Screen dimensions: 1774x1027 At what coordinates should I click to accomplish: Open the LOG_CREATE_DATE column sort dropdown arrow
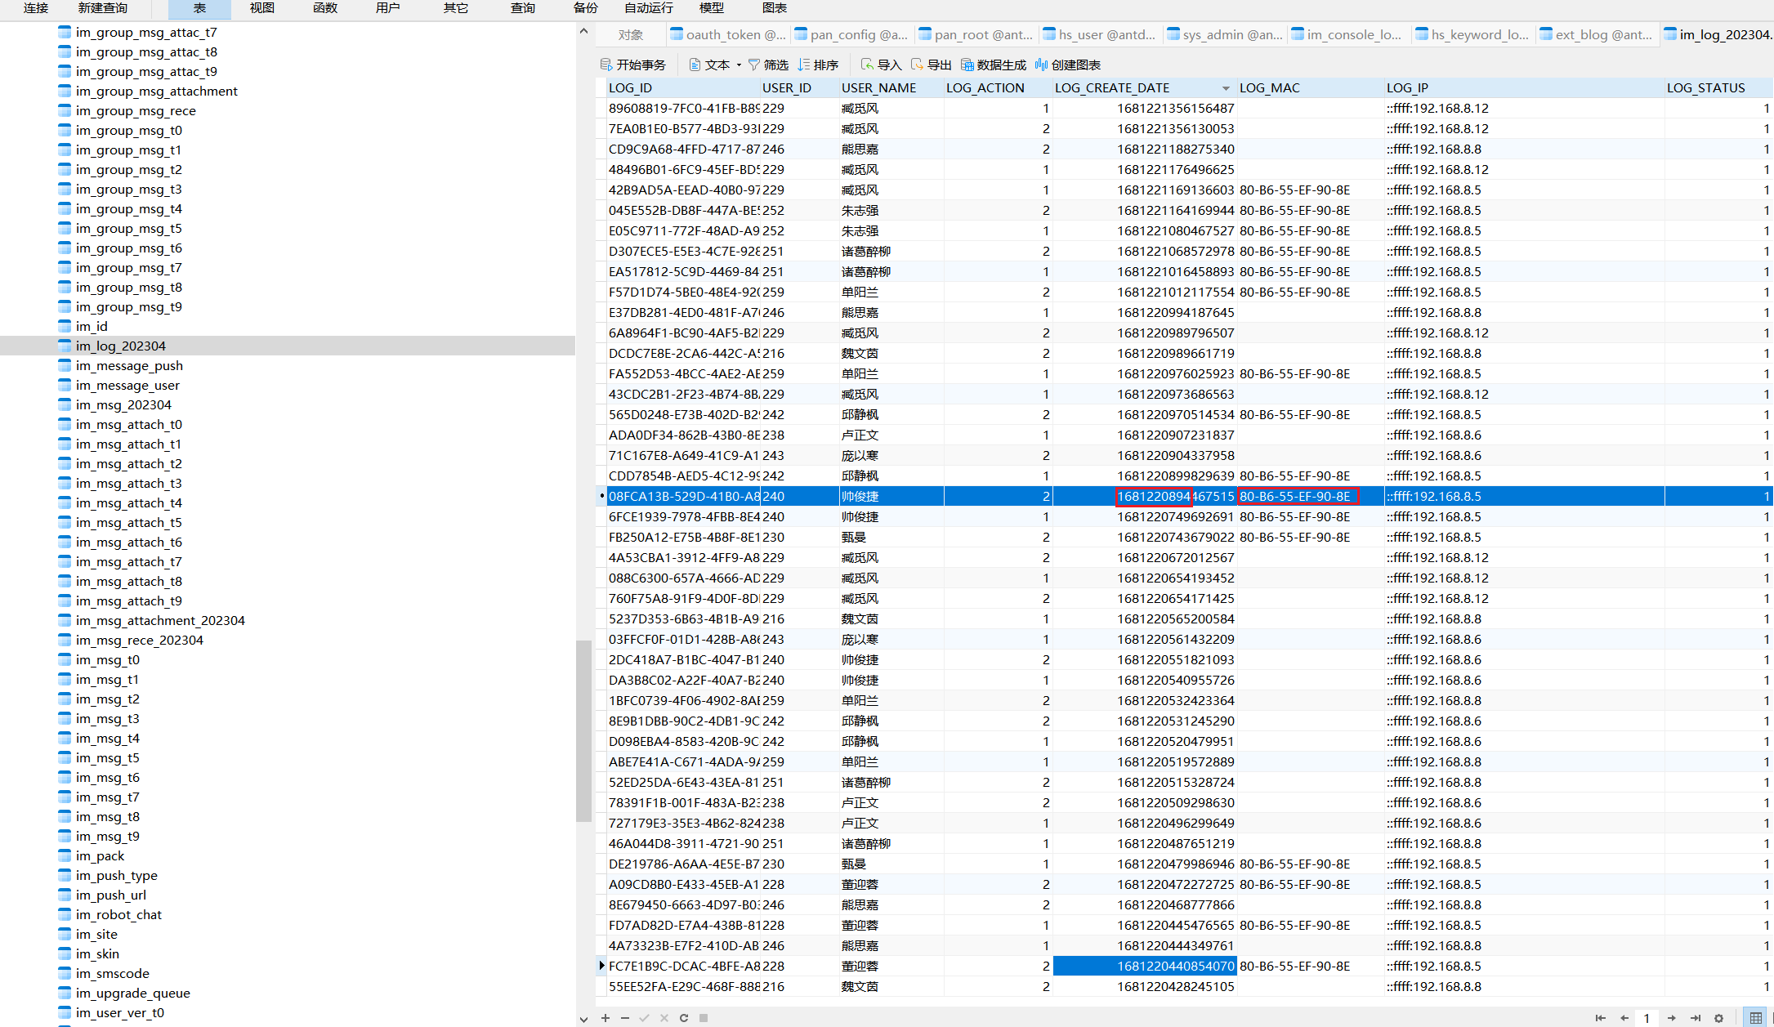point(1226,88)
